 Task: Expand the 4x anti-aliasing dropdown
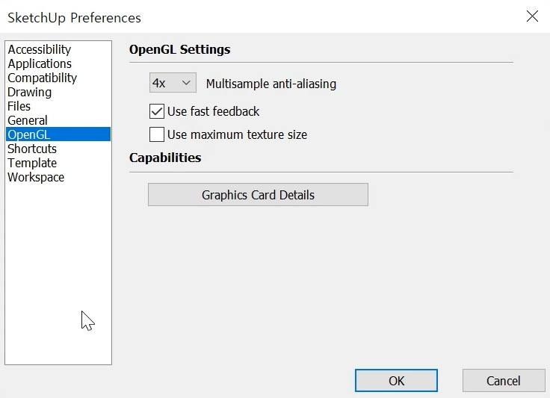(173, 83)
